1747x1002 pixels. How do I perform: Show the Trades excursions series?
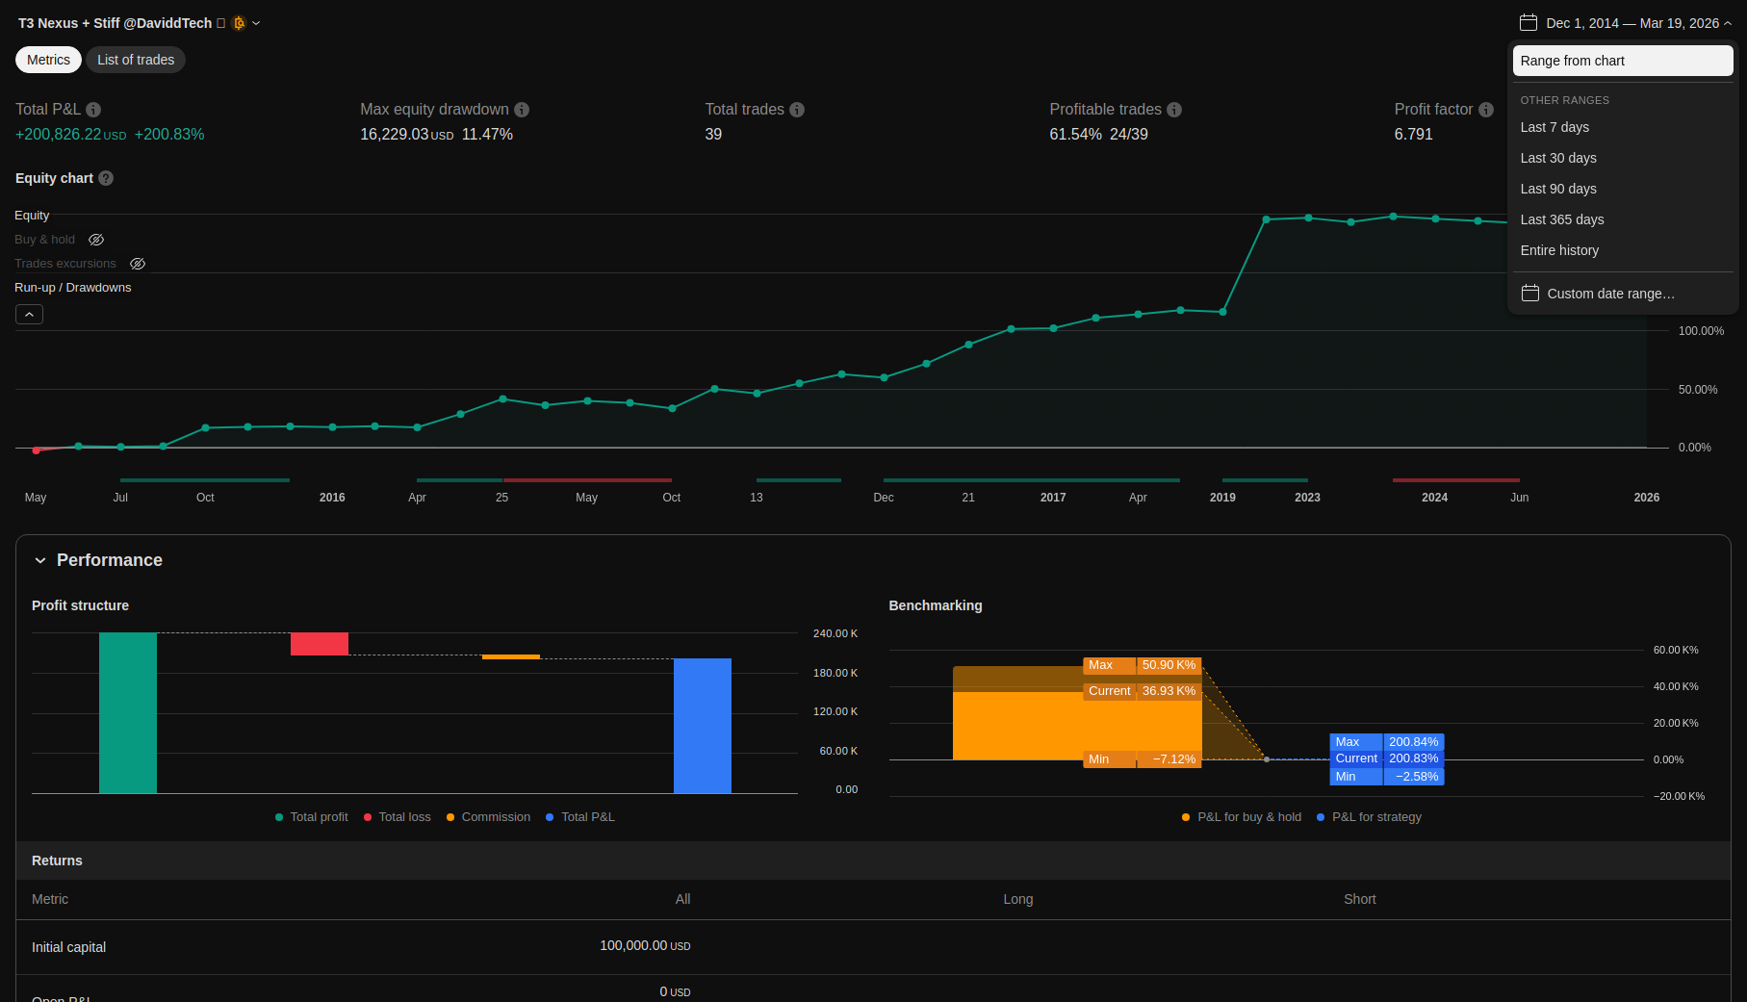138,264
